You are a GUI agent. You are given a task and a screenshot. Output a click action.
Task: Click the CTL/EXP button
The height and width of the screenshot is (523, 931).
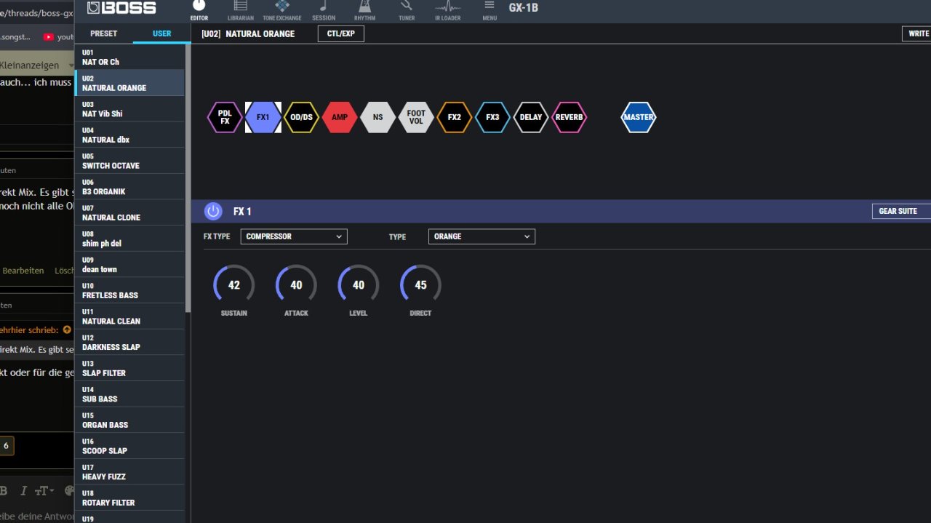click(x=341, y=33)
